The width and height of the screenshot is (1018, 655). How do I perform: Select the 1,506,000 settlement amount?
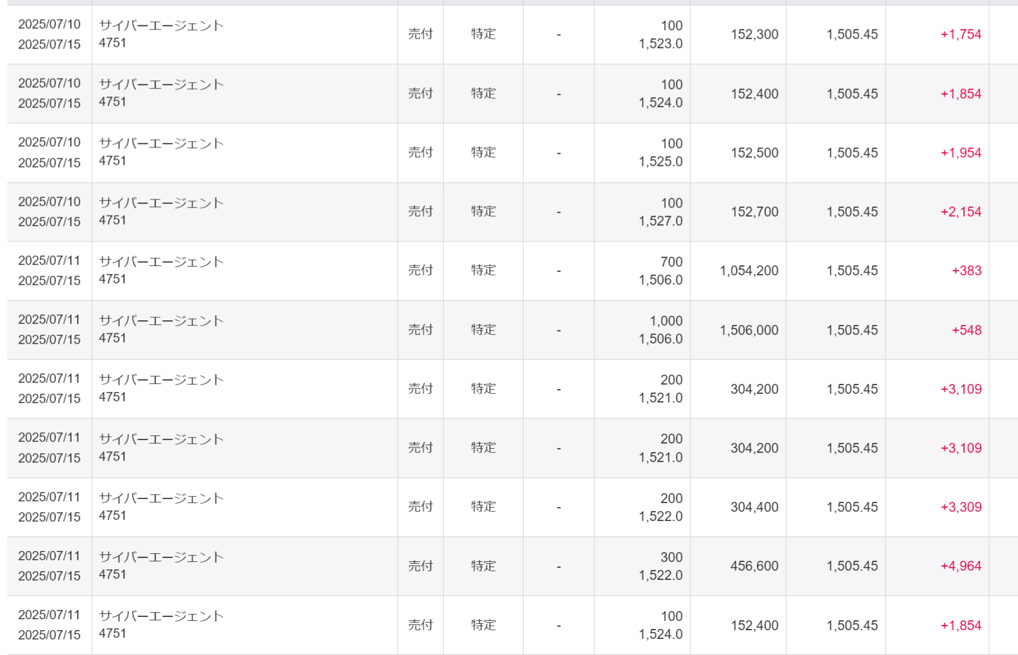point(749,330)
